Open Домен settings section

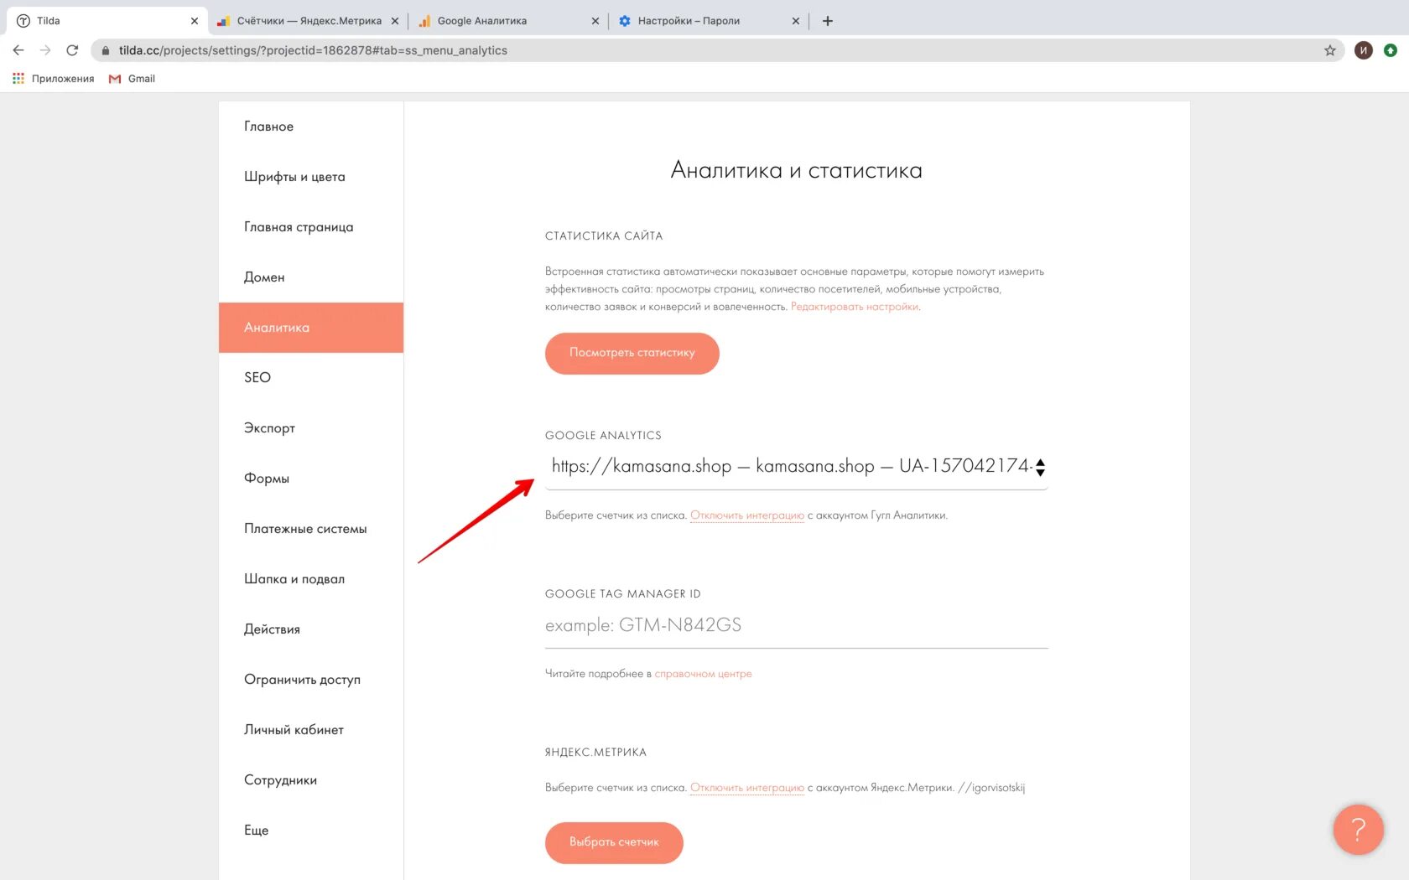[x=310, y=277]
